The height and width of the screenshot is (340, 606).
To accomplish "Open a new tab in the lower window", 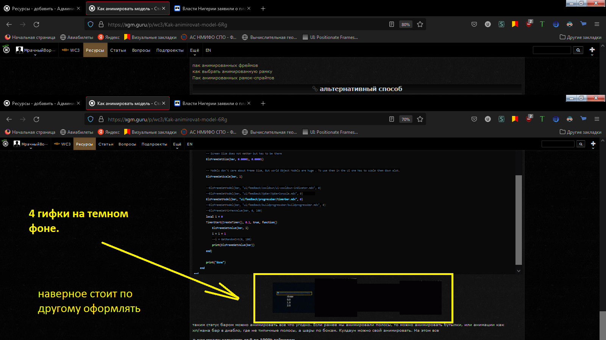I will [263, 104].
